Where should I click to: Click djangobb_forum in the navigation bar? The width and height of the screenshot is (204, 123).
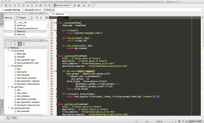32,10
